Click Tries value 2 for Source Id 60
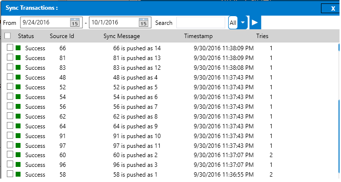The image size is (341, 182). tap(271, 155)
